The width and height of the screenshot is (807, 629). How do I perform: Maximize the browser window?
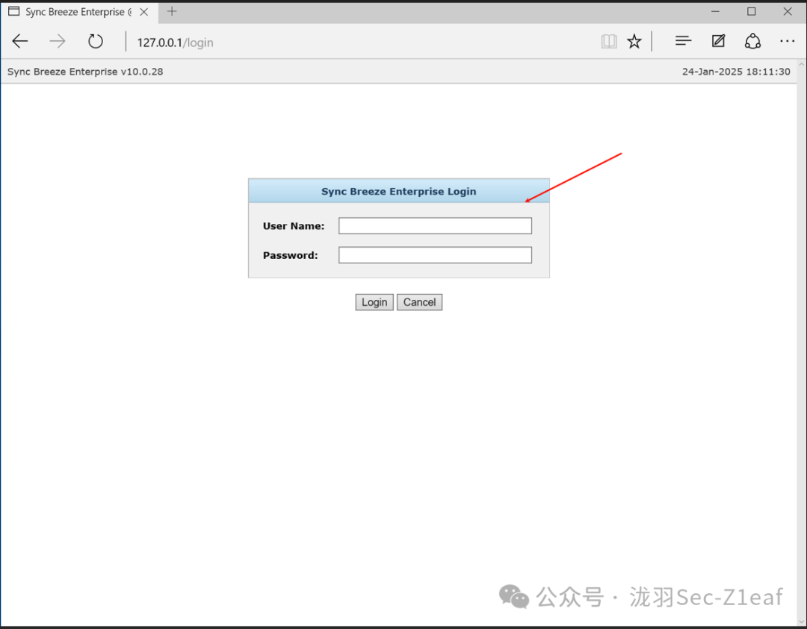pos(752,11)
